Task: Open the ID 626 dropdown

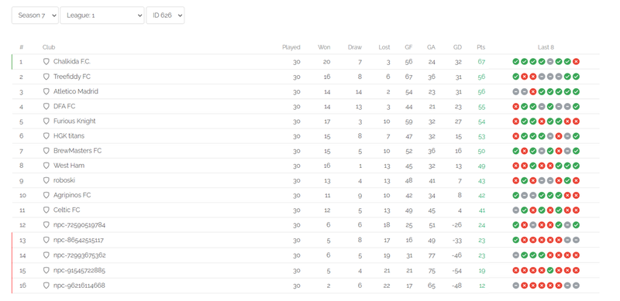Action: [x=165, y=15]
